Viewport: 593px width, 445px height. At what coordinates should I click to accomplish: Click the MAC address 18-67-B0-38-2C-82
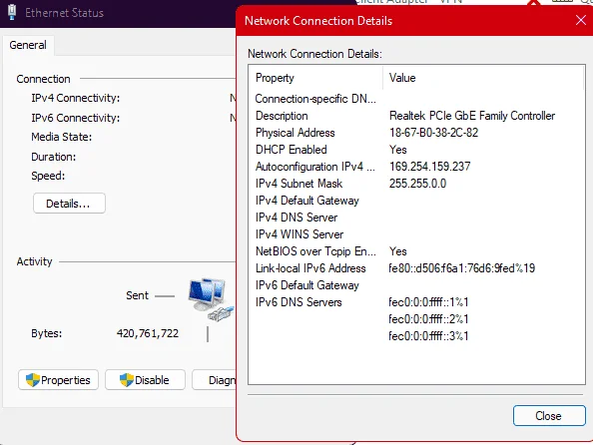click(434, 133)
